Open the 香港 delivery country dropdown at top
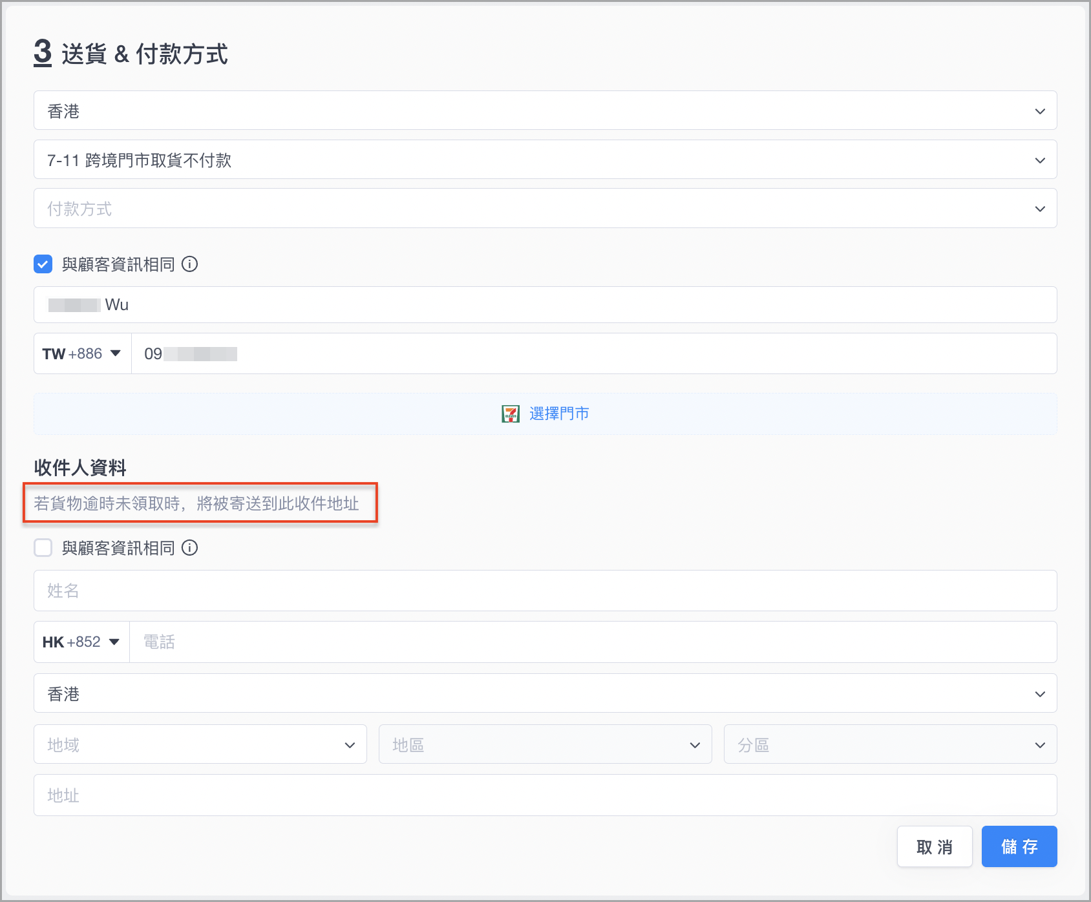This screenshot has width=1091, height=902. [x=545, y=110]
